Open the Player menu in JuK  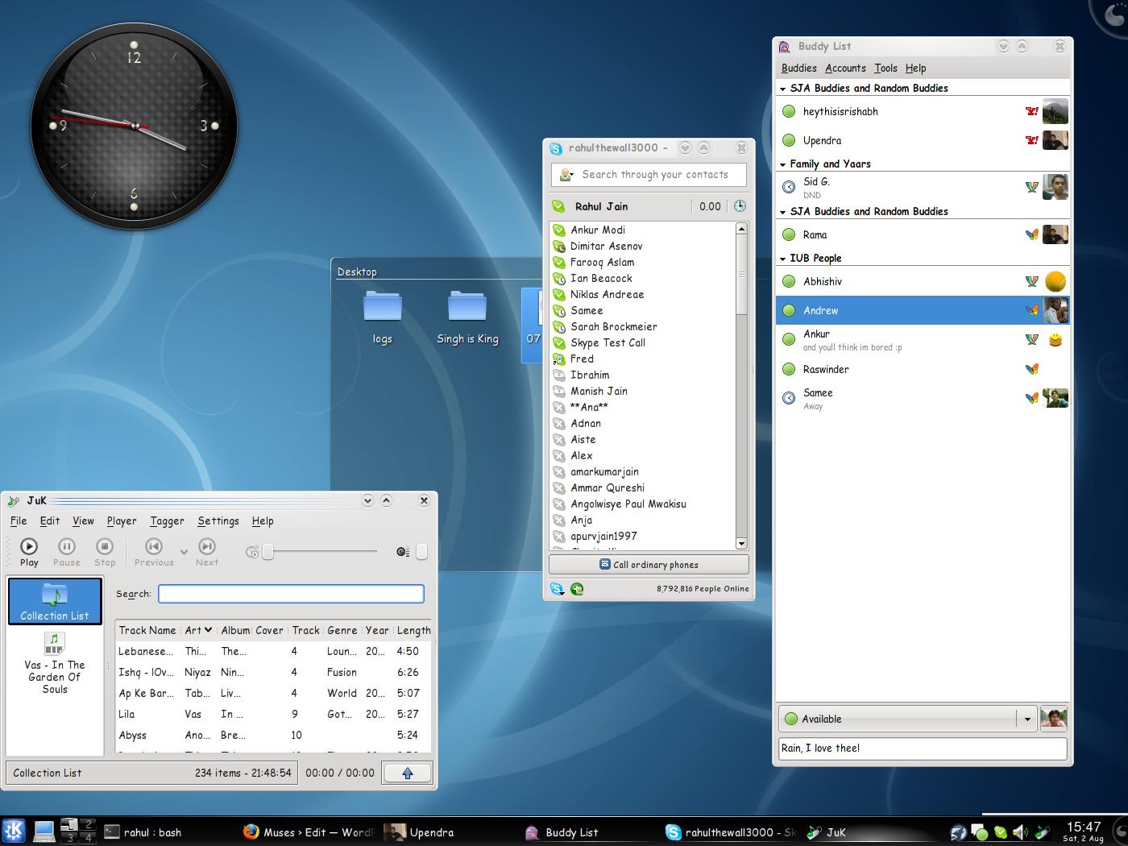pos(122,521)
